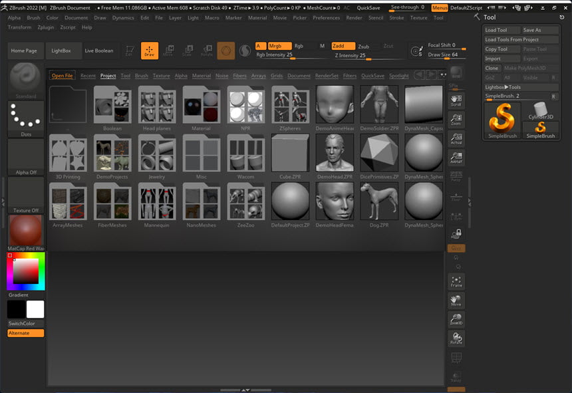Toggle the Rgb channel mode
Screen dimensions: 572x393
click(x=299, y=46)
